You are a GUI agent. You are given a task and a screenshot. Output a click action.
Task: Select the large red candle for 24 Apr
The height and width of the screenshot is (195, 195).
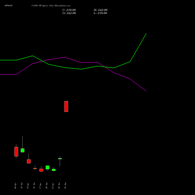66,106
